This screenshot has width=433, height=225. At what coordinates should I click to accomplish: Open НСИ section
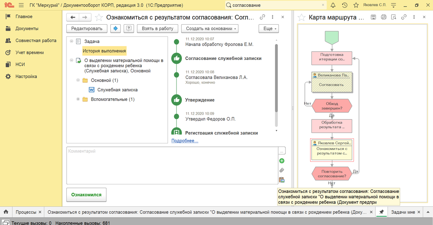click(x=20, y=64)
